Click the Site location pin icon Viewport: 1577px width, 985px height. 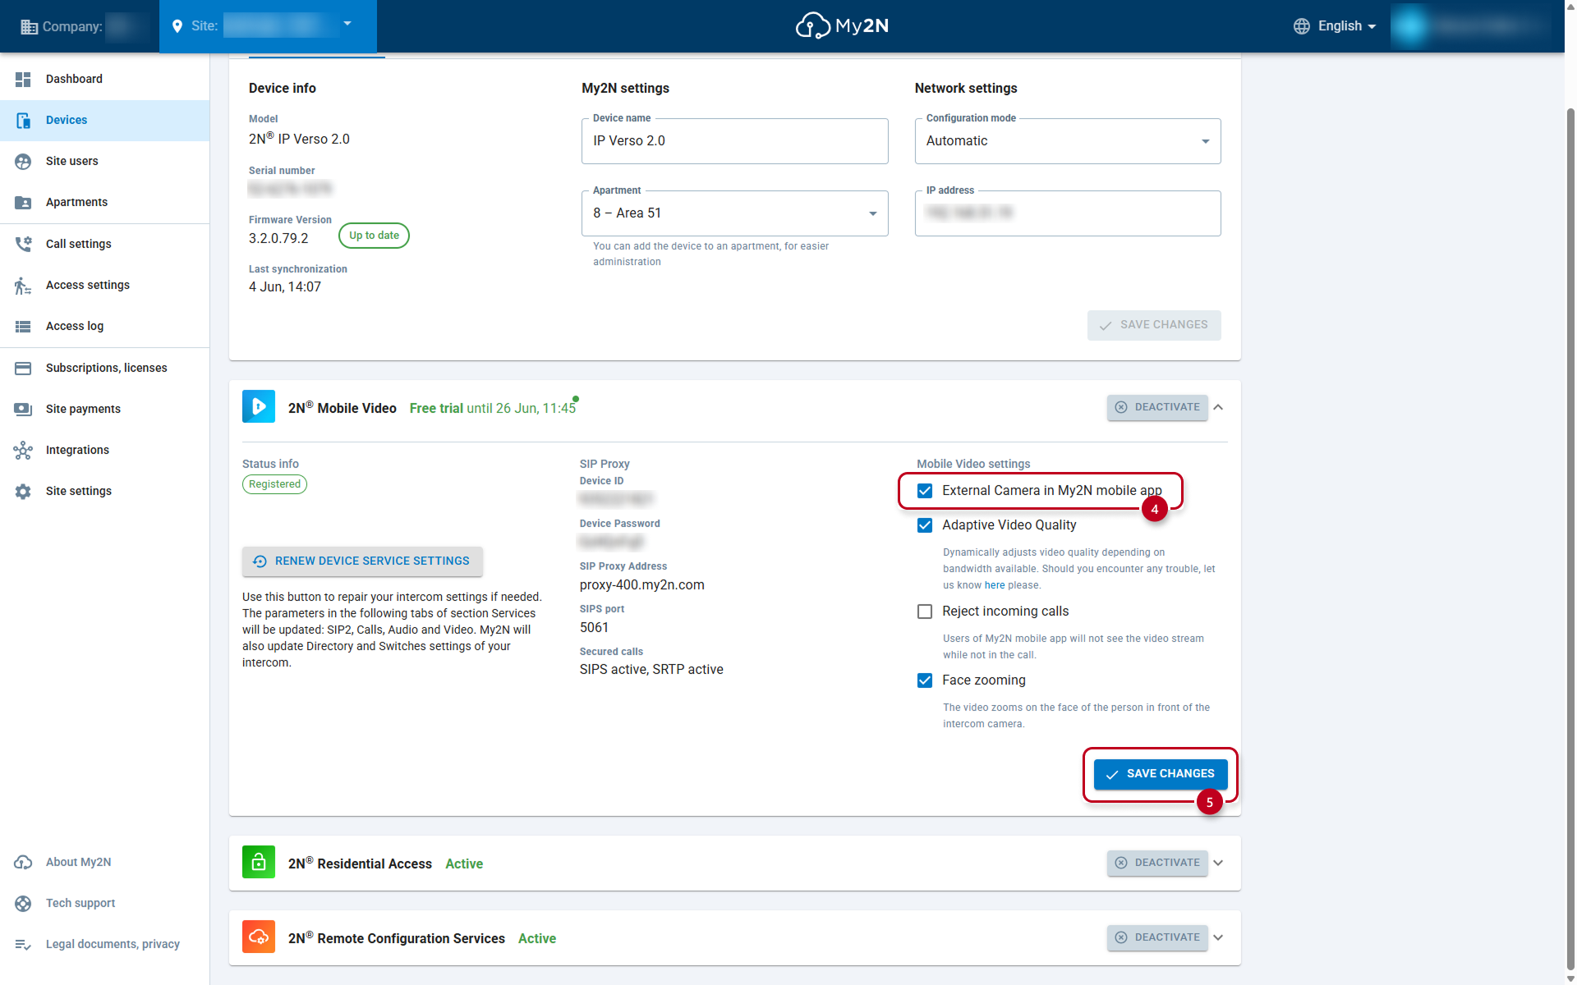(x=177, y=26)
